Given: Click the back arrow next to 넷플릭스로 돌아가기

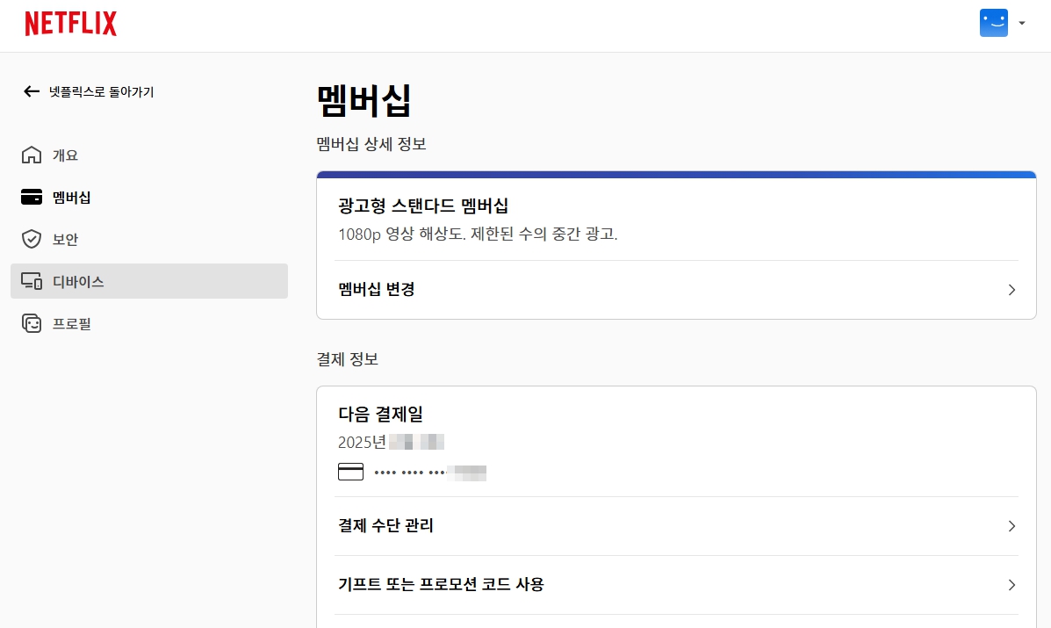Looking at the screenshot, I should (31, 91).
